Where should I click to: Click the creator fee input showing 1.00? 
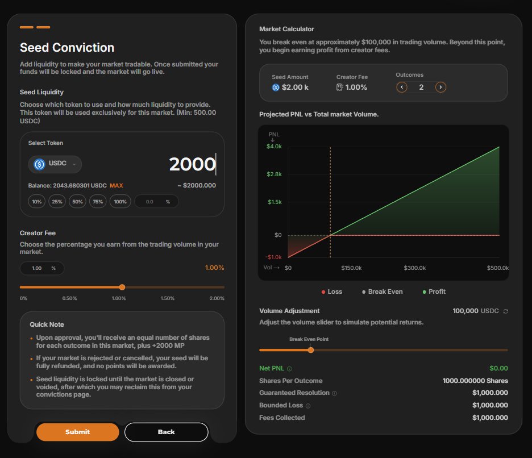coord(42,268)
